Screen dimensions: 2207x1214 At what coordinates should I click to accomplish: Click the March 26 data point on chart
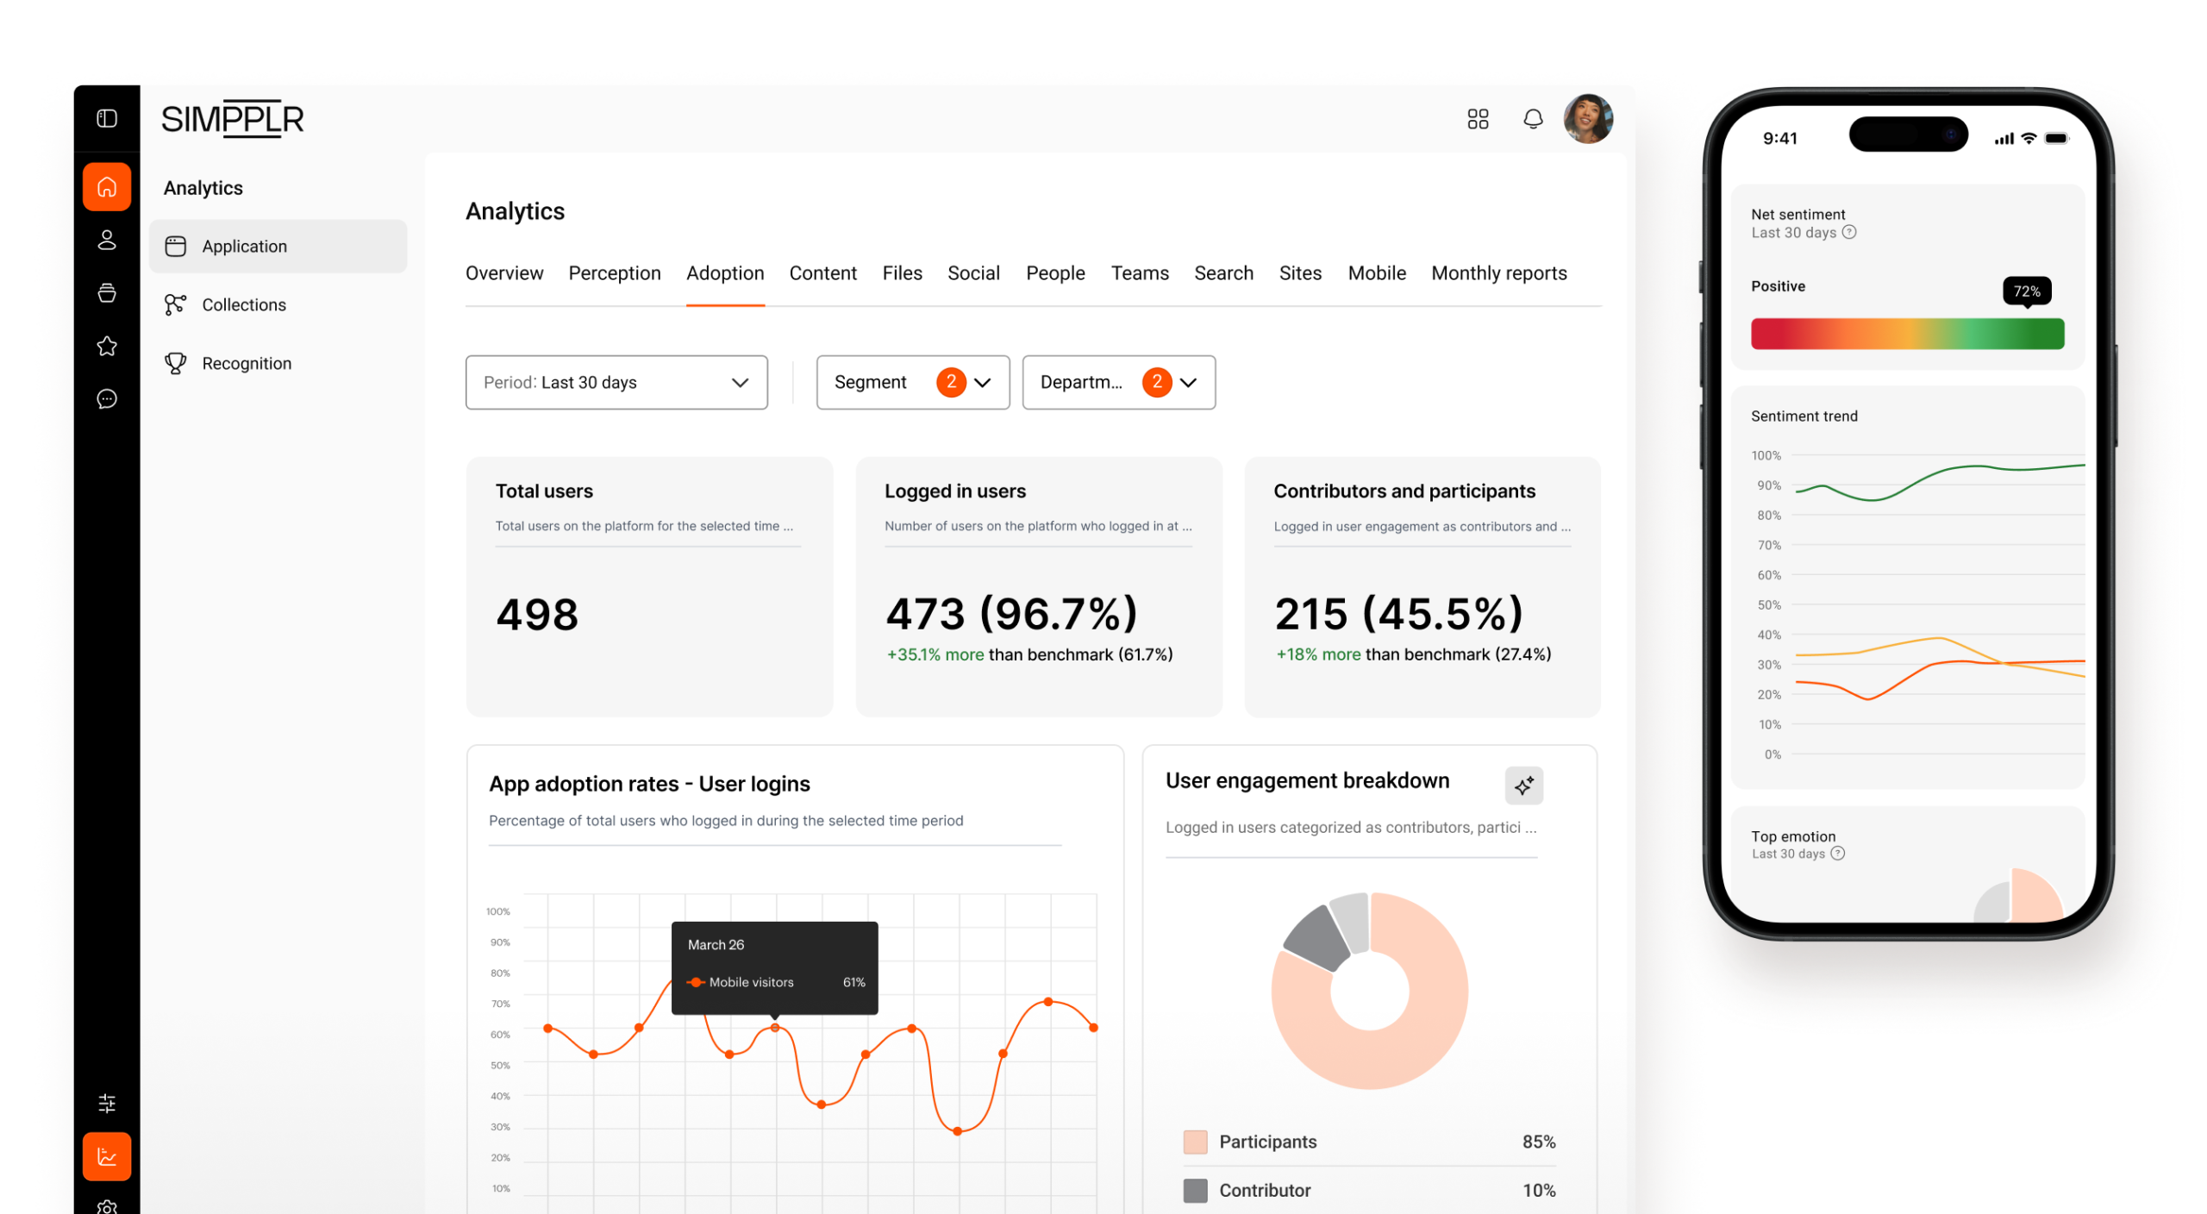(774, 1028)
